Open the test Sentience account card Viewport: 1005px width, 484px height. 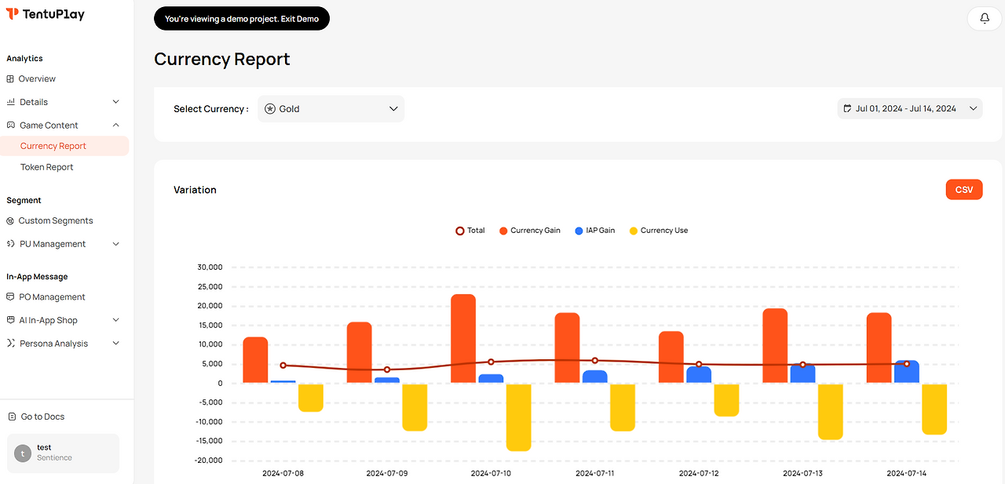coord(63,453)
